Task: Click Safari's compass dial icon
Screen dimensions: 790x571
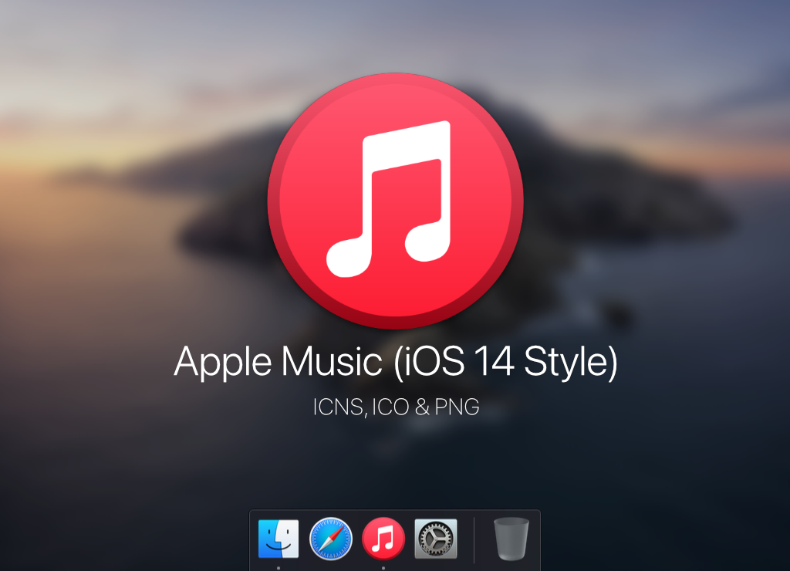Action: click(x=332, y=540)
